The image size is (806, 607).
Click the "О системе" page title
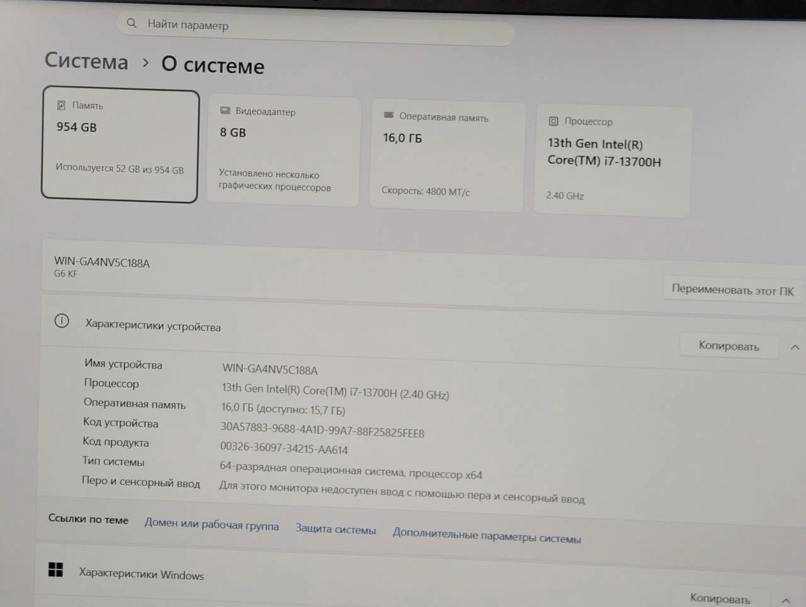click(213, 65)
